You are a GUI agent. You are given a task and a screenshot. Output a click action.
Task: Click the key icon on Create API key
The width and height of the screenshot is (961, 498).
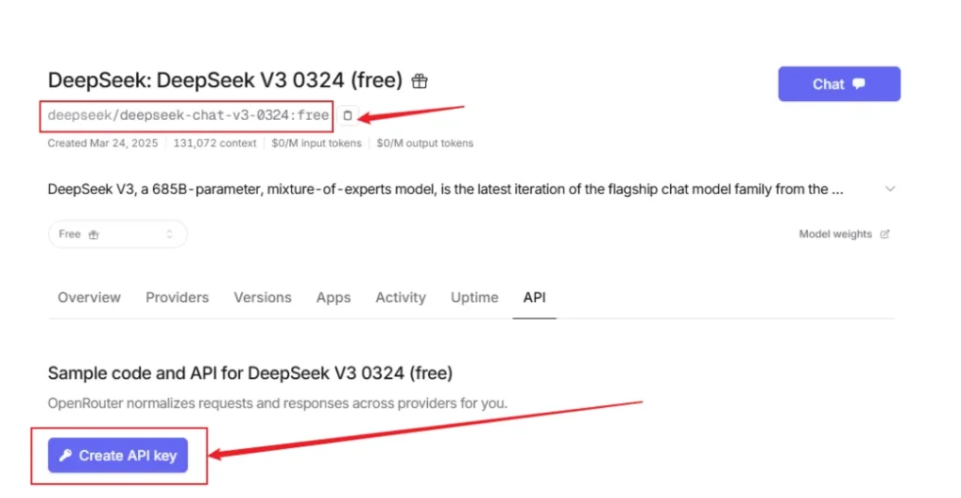point(65,456)
